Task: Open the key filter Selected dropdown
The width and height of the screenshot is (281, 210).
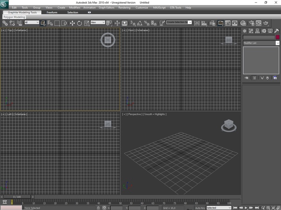Action: (219, 208)
